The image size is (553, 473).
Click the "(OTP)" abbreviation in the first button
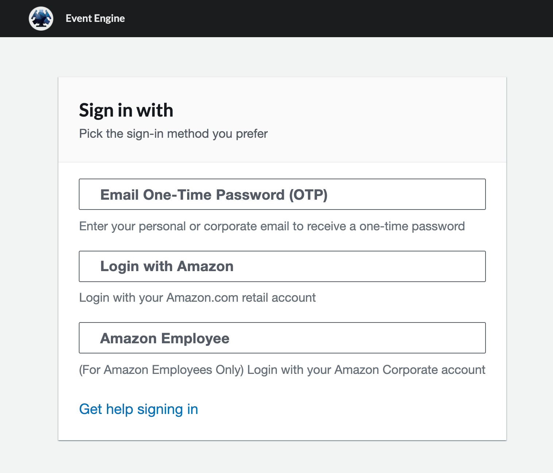[x=308, y=195]
